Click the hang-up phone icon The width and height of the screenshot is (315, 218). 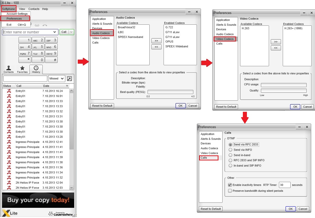coord(45,25)
